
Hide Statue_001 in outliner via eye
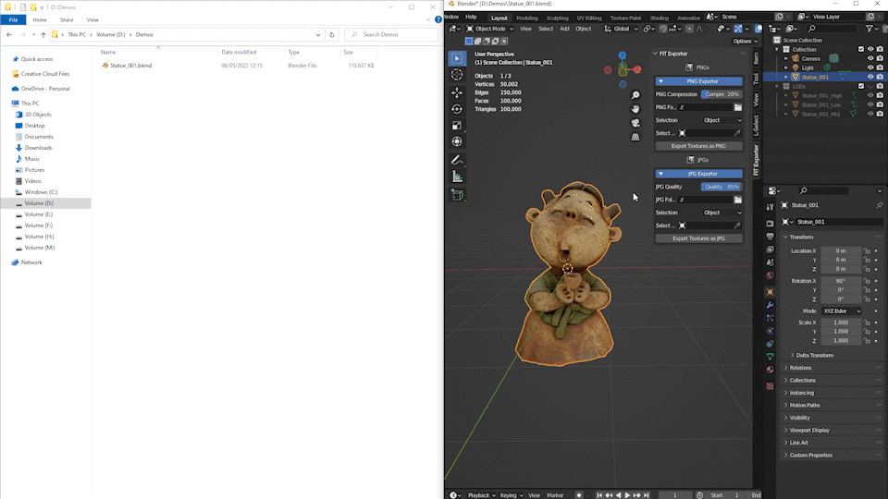(870, 77)
